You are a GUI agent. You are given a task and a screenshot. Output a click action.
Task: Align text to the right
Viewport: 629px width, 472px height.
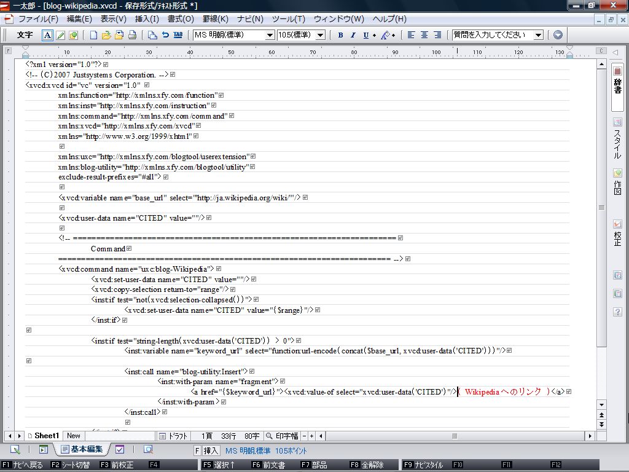click(x=437, y=35)
